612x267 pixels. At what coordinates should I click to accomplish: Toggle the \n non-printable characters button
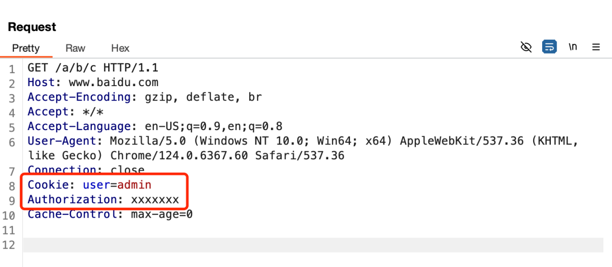pyautogui.click(x=573, y=47)
